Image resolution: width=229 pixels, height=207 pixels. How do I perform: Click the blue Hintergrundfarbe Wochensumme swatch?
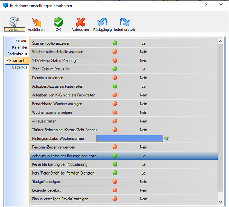[x=129, y=138]
